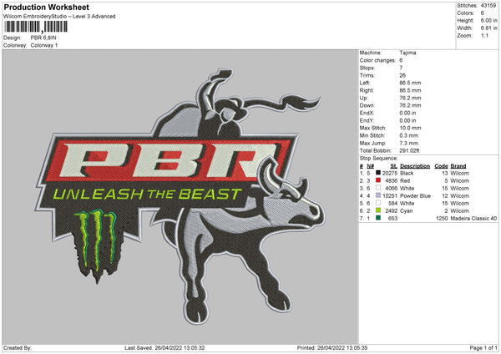Click the Brand column header
Screen dimensions: 501x354
(458, 166)
